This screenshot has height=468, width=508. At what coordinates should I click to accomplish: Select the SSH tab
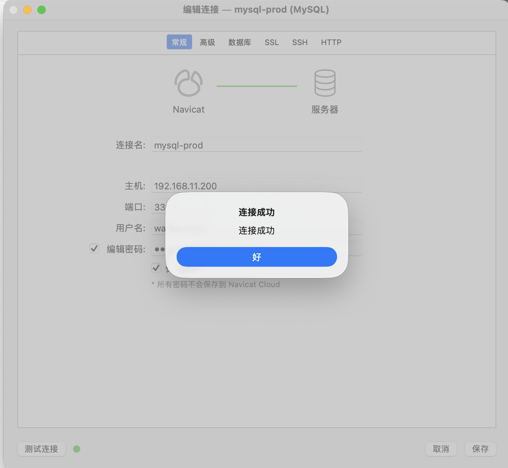(300, 42)
